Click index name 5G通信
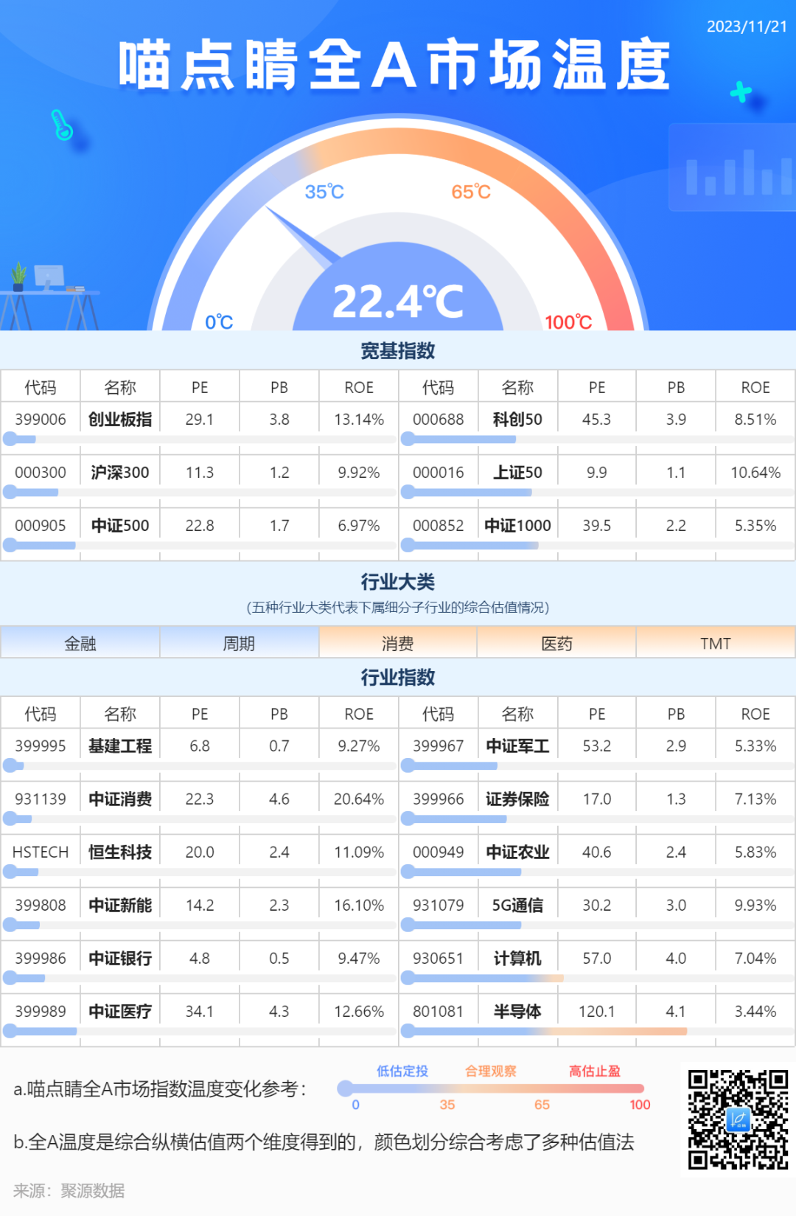The width and height of the screenshot is (796, 1216). 517,906
